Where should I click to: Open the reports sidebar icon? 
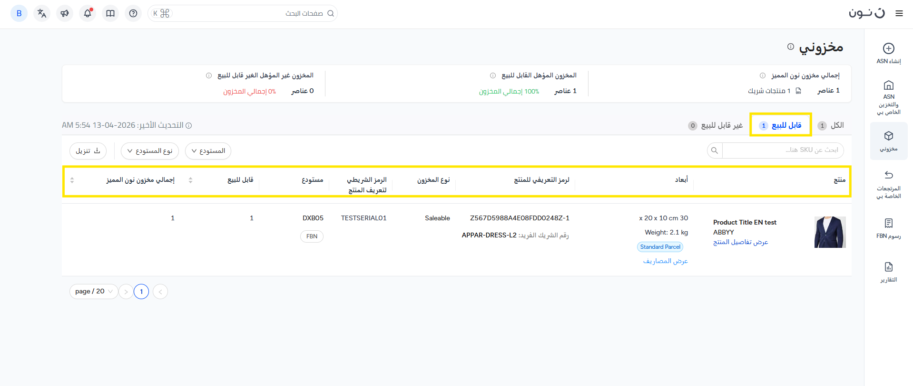click(x=888, y=267)
